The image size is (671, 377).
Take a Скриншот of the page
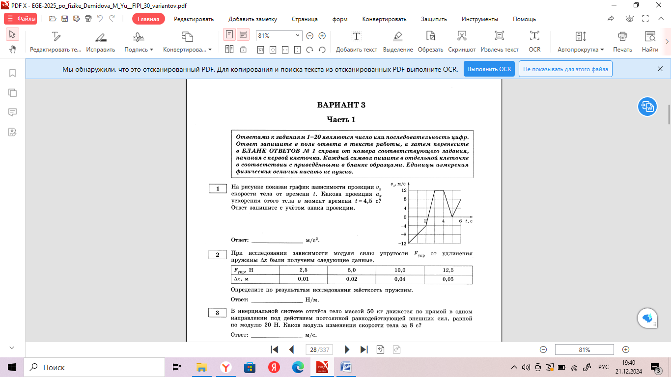click(x=462, y=42)
